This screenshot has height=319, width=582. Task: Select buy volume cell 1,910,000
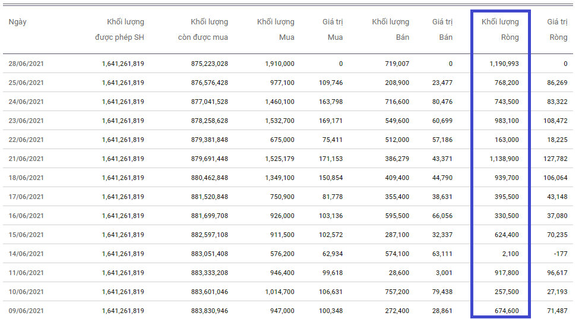point(279,64)
